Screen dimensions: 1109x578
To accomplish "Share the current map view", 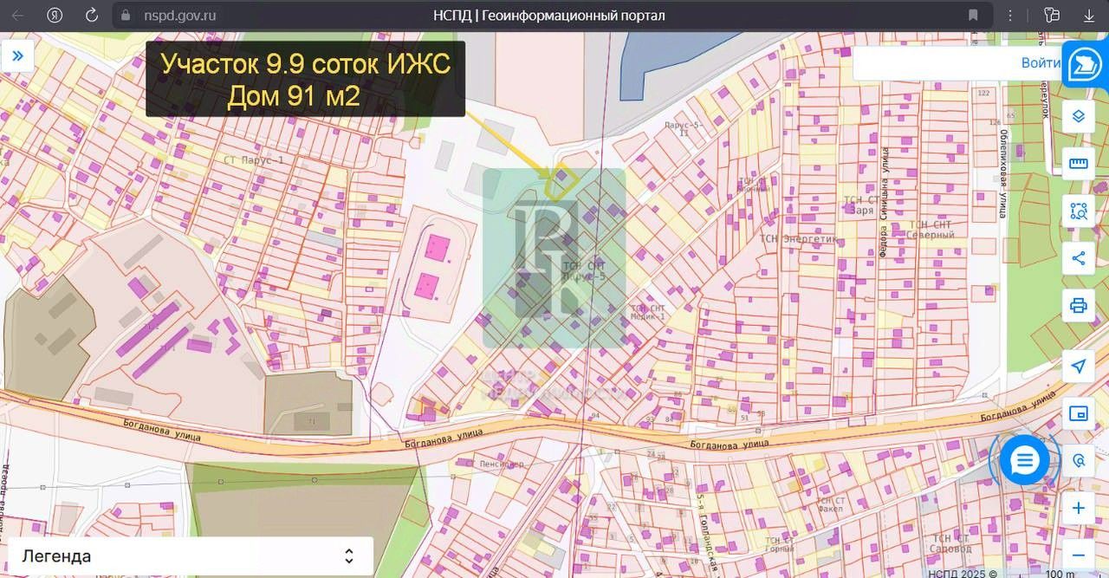I will coord(1079,258).
